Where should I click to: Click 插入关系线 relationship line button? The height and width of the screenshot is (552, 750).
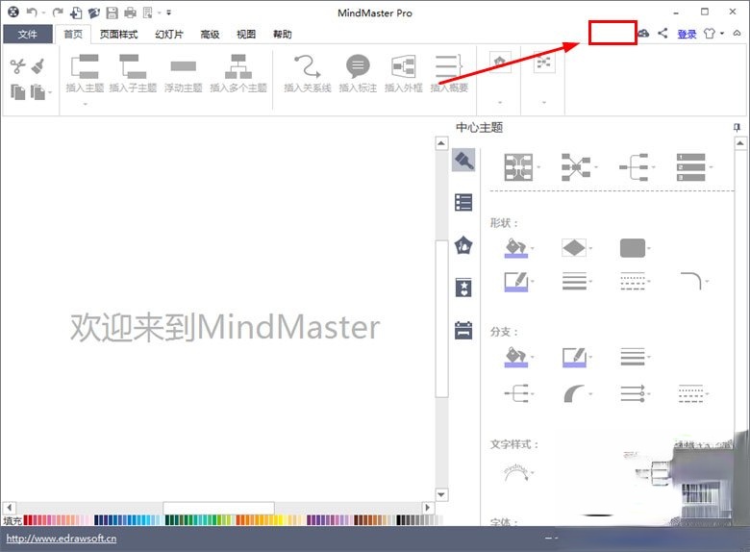[x=308, y=73]
